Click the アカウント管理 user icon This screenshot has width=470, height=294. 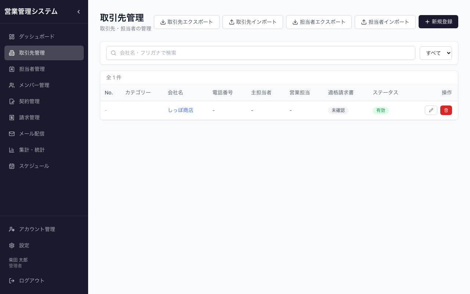12,229
